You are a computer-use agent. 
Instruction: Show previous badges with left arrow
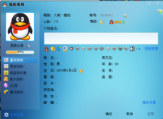(137, 49)
